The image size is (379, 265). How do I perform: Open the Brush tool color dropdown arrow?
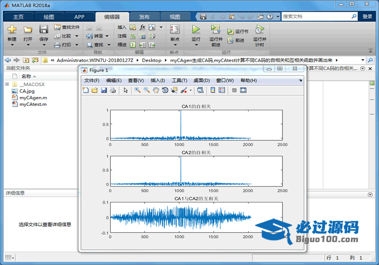[191, 90]
